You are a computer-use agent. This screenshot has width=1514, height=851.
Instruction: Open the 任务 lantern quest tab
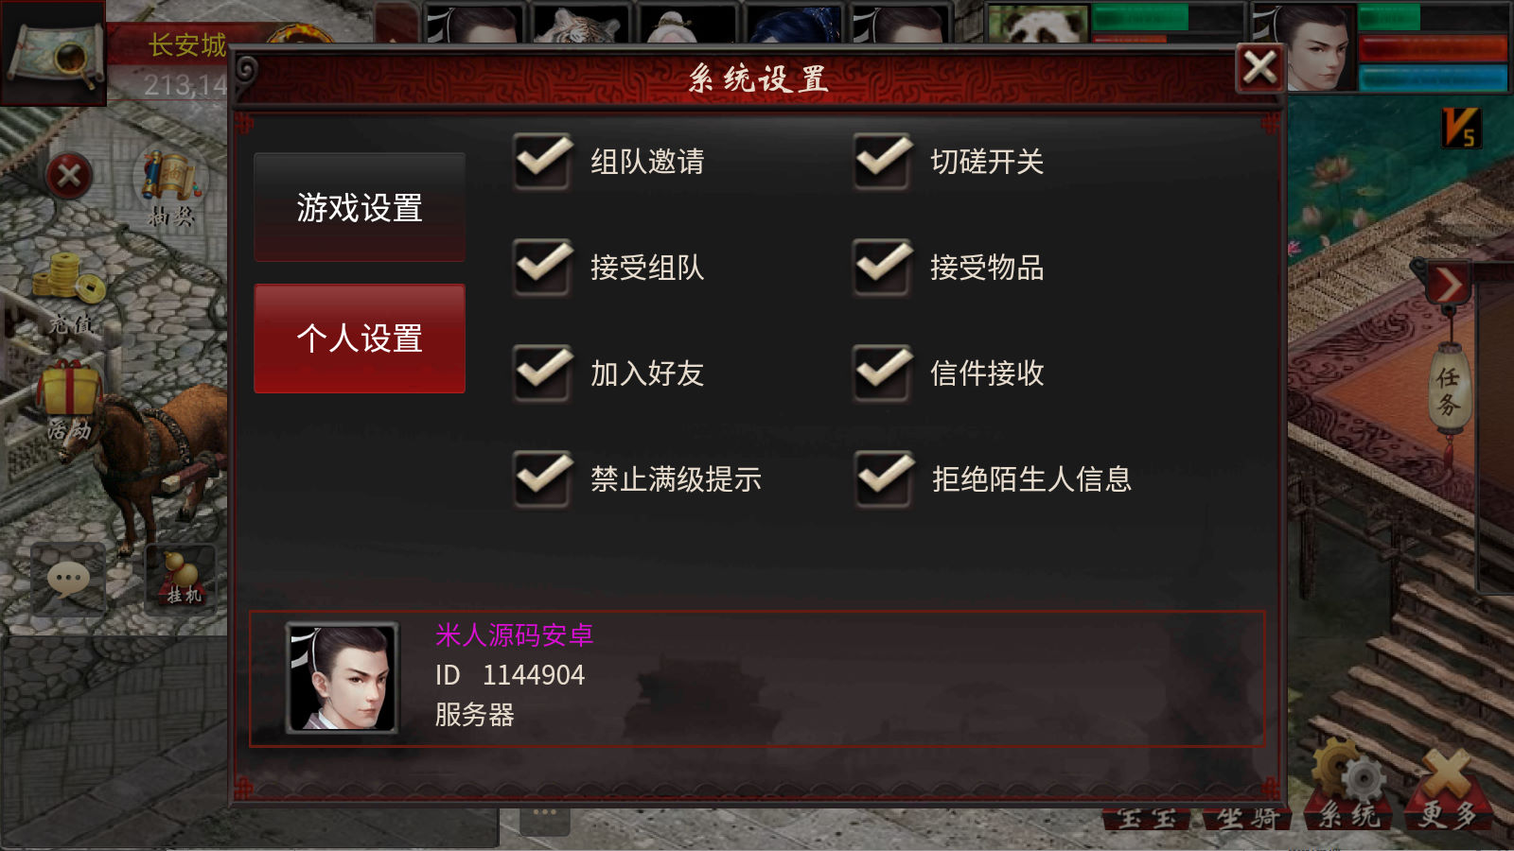point(1449,392)
